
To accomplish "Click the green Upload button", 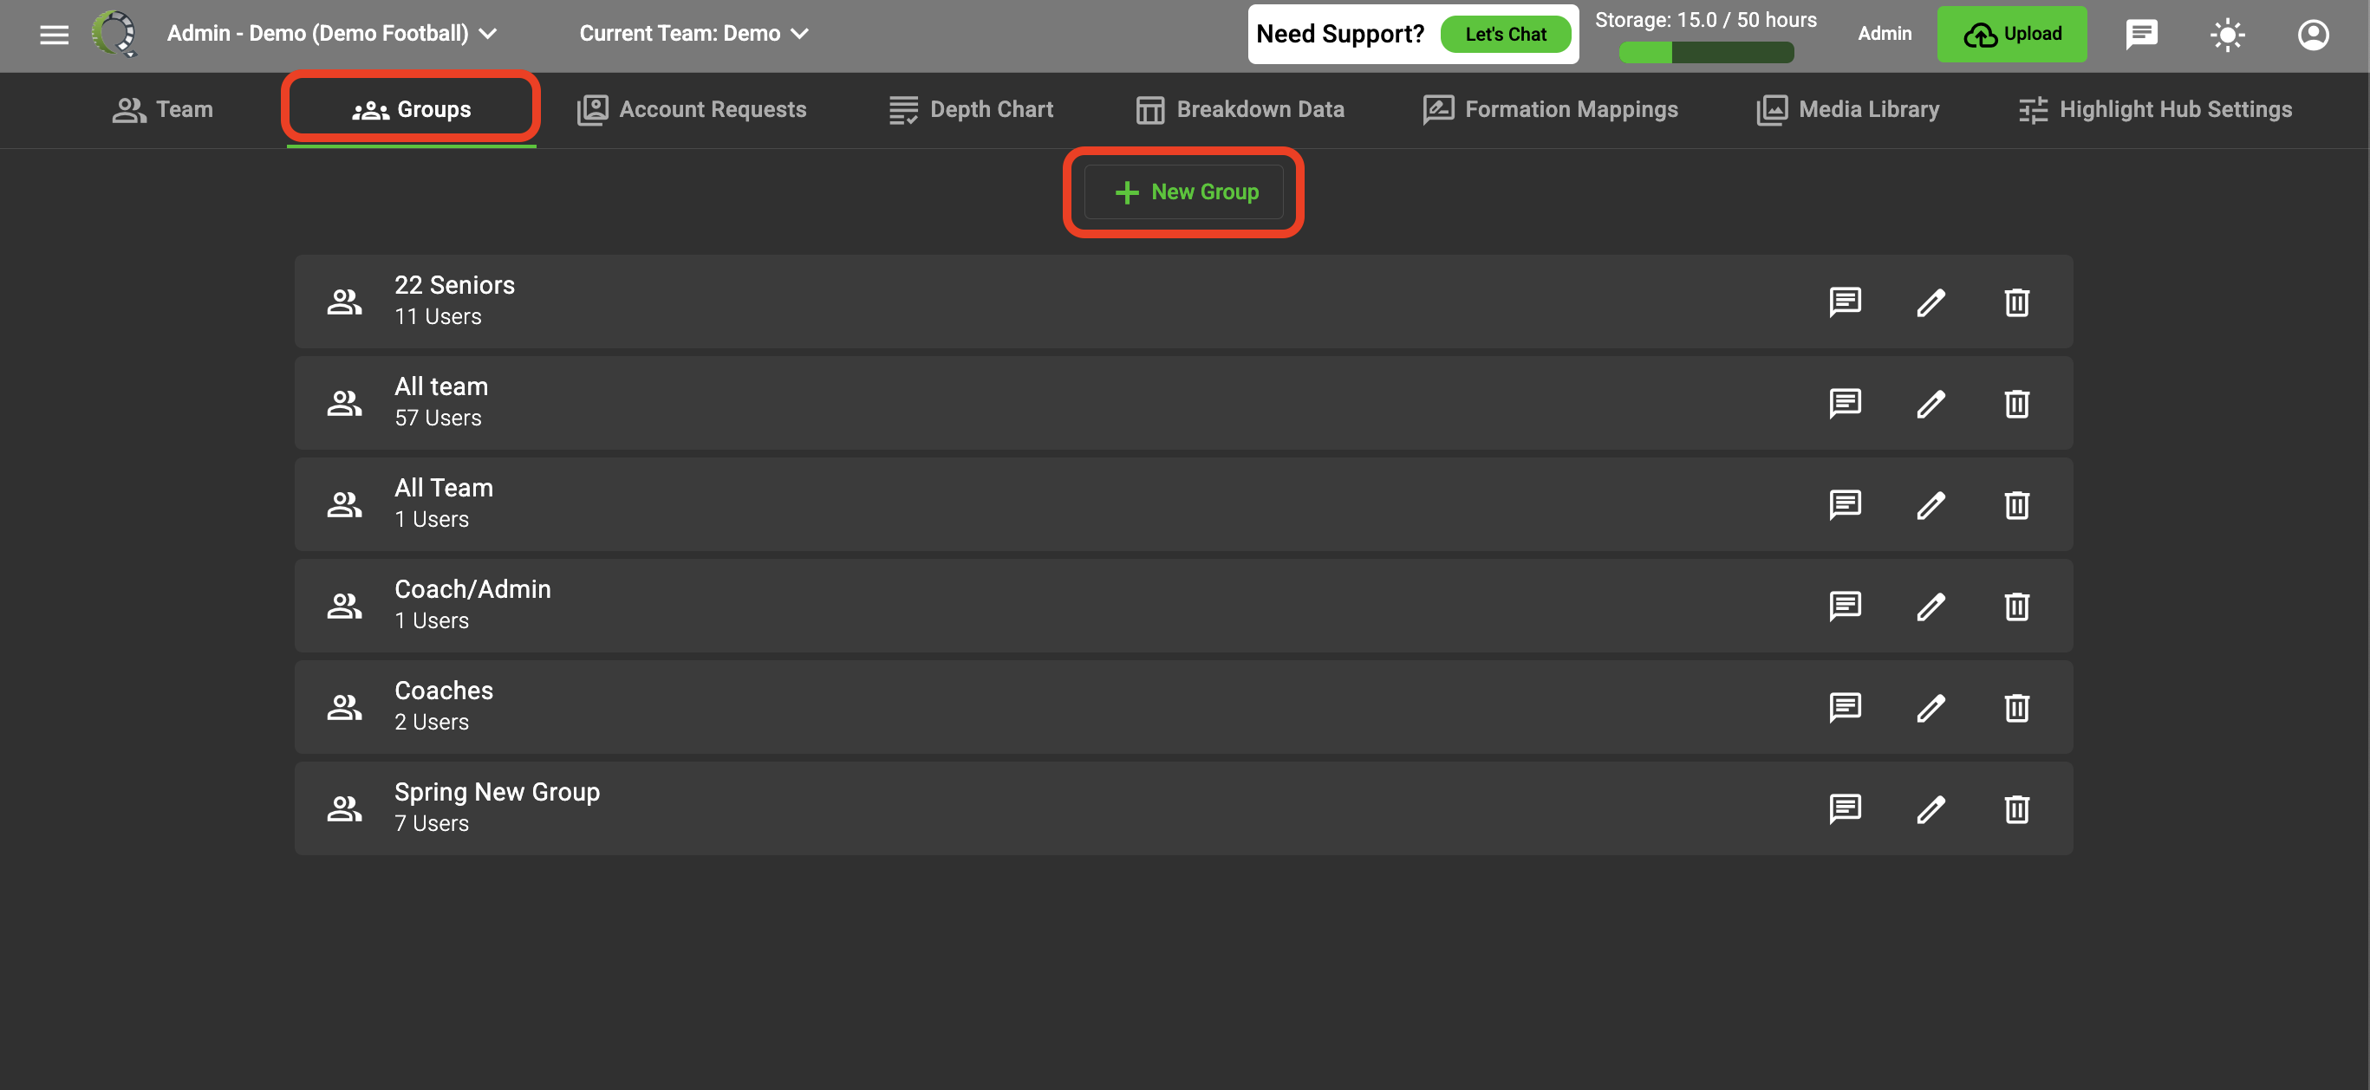I will coord(2011,34).
